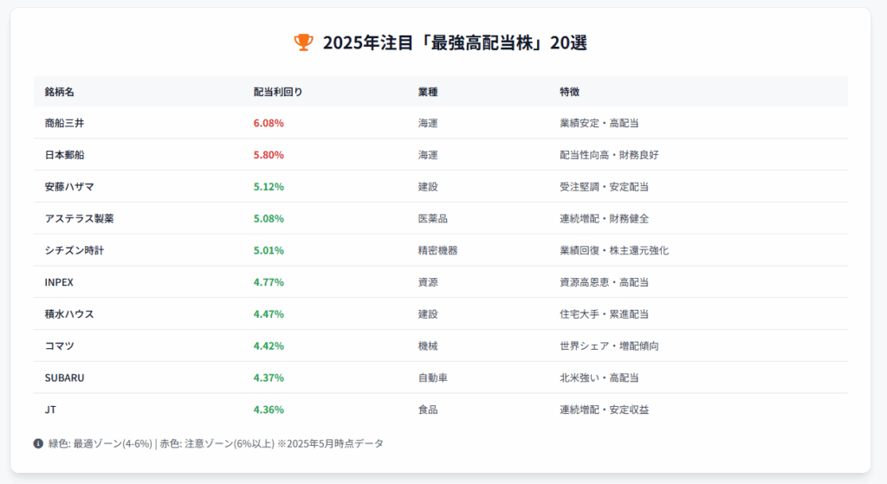
Task: Click the 北米強い・高配当 feature text
Action: point(599,378)
